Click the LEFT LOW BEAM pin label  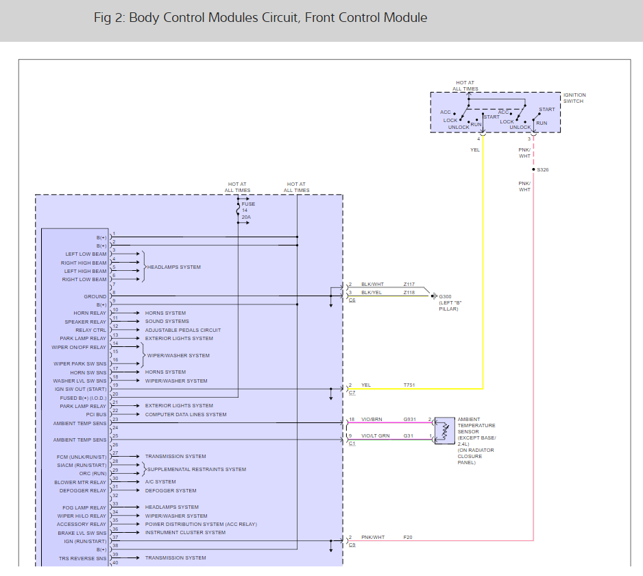[86, 254]
